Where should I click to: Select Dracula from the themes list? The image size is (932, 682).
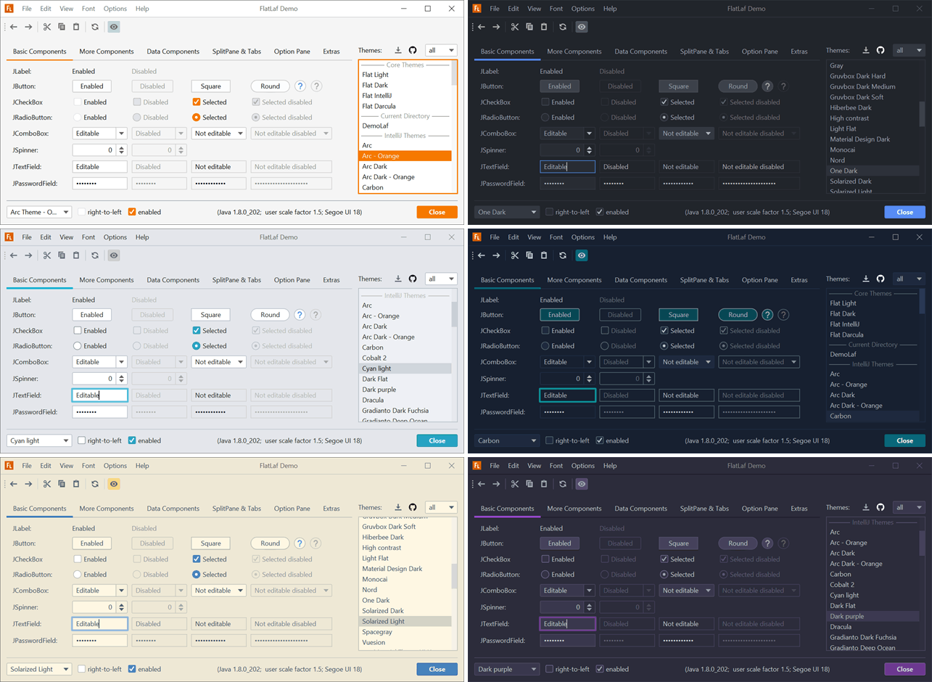(374, 400)
